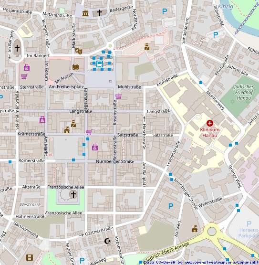Viewport: 259px width, 265px height.
Task: Select the shopping bag icon below Langstraße
Action: click(x=42, y=119)
